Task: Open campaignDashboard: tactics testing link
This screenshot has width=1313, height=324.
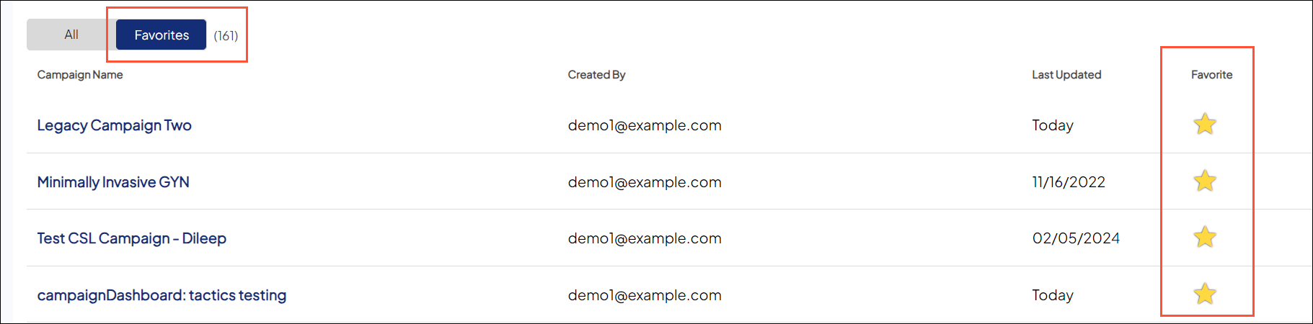Action: [x=162, y=295]
